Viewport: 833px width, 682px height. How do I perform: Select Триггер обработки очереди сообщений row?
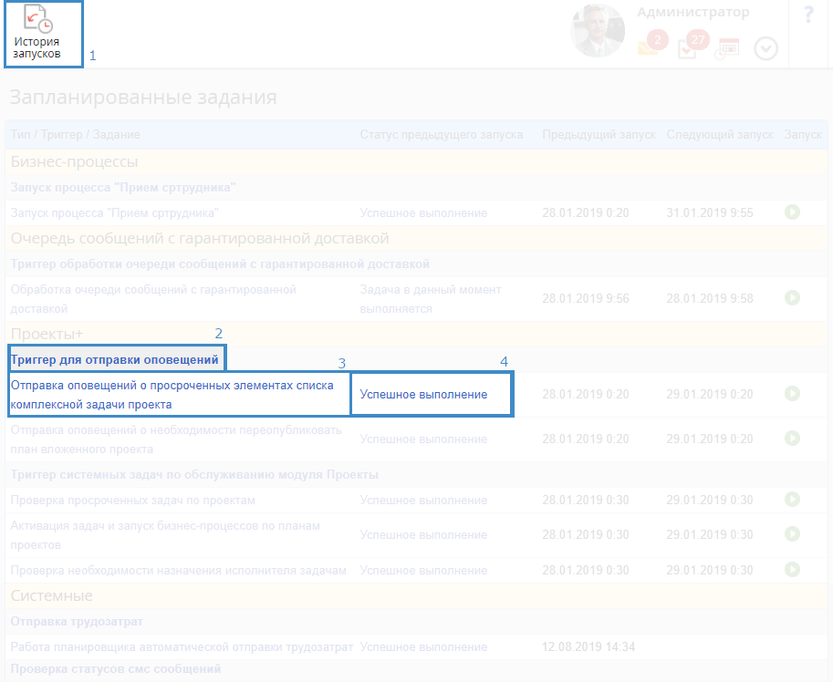220,263
